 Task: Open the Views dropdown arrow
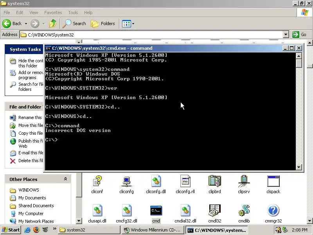click(x=133, y=24)
